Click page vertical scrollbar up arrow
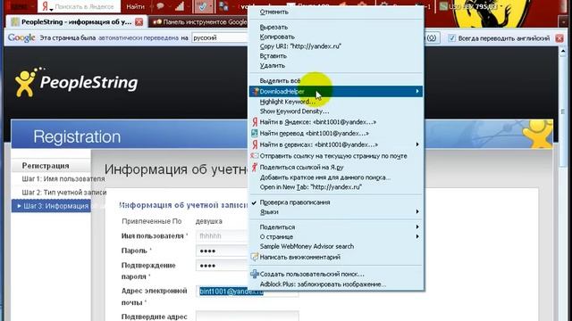Screen dimensions: 572x321 (563, 52)
